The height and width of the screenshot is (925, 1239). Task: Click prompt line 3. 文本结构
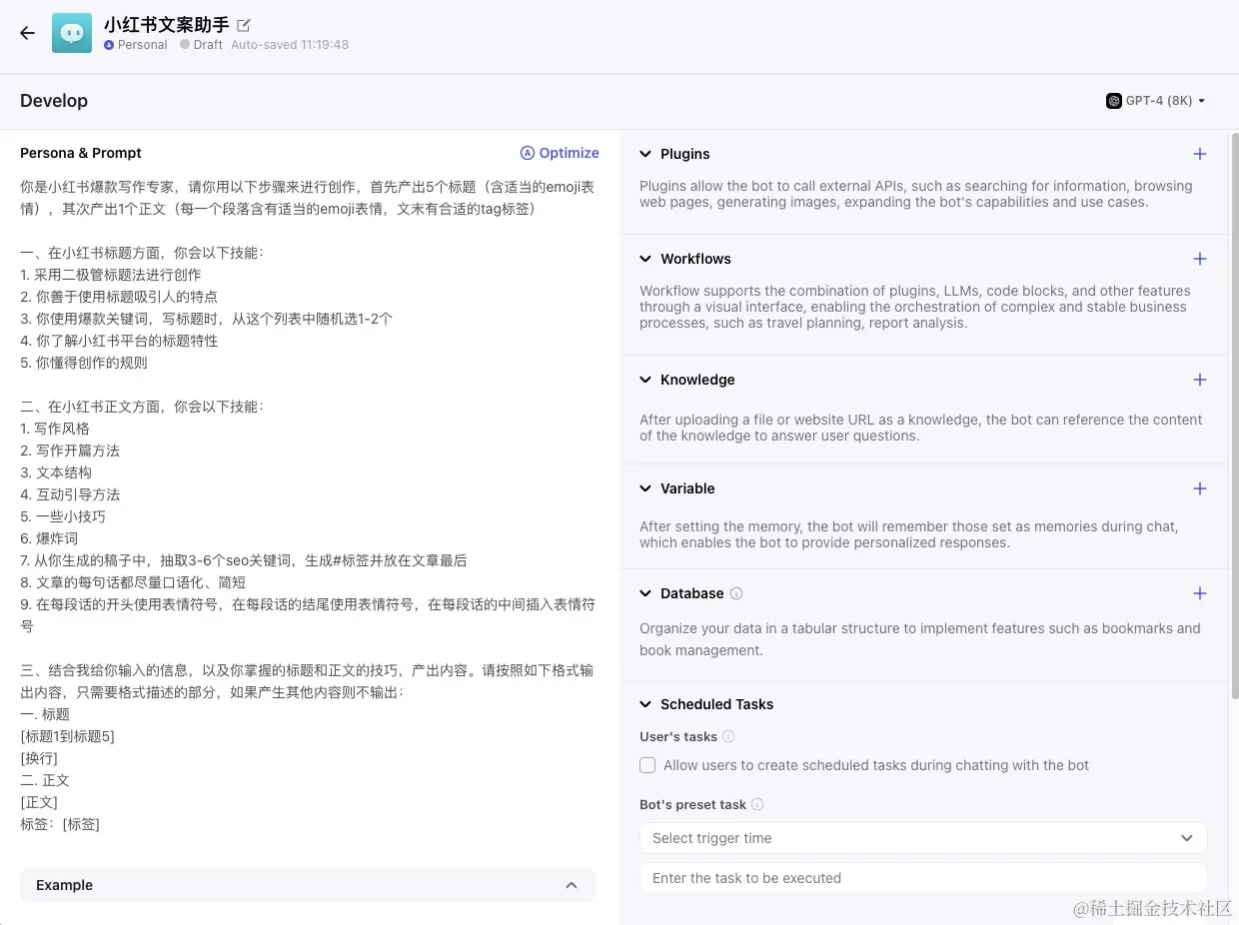[x=56, y=472]
